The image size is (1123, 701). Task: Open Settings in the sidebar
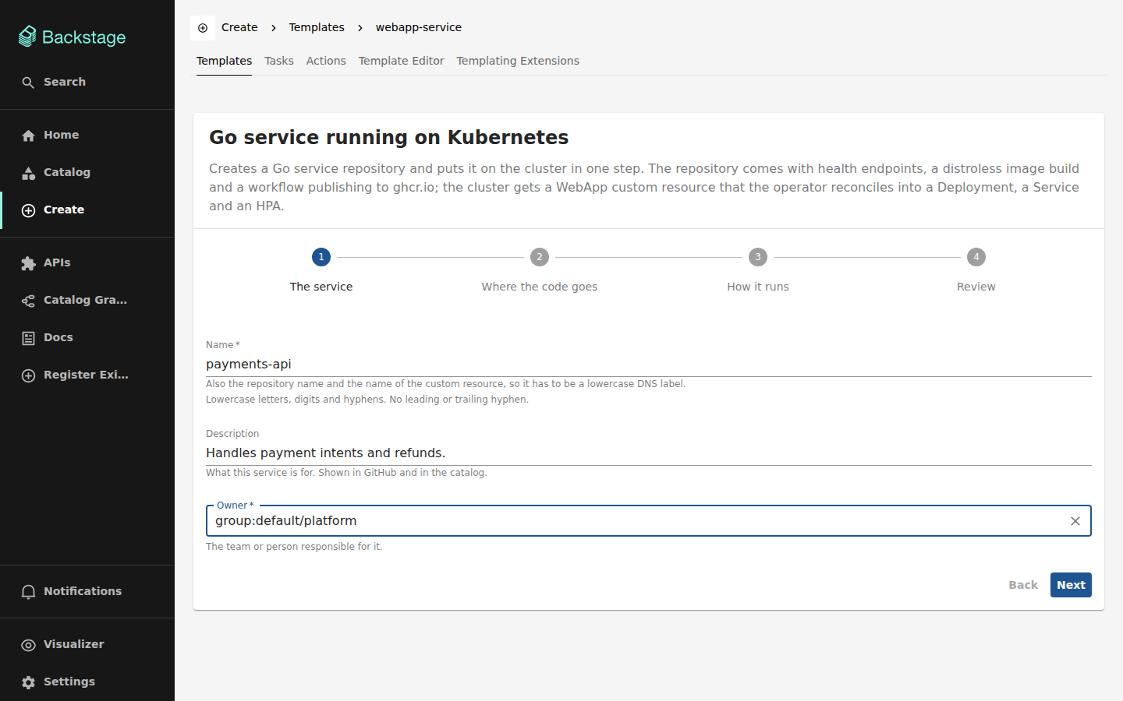coord(87,682)
